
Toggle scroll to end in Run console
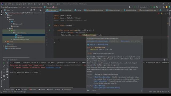coord(7,72)
